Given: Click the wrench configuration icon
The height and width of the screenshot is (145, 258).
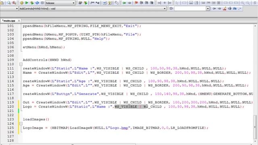Looking at the screenshot, I should (117, 3).
